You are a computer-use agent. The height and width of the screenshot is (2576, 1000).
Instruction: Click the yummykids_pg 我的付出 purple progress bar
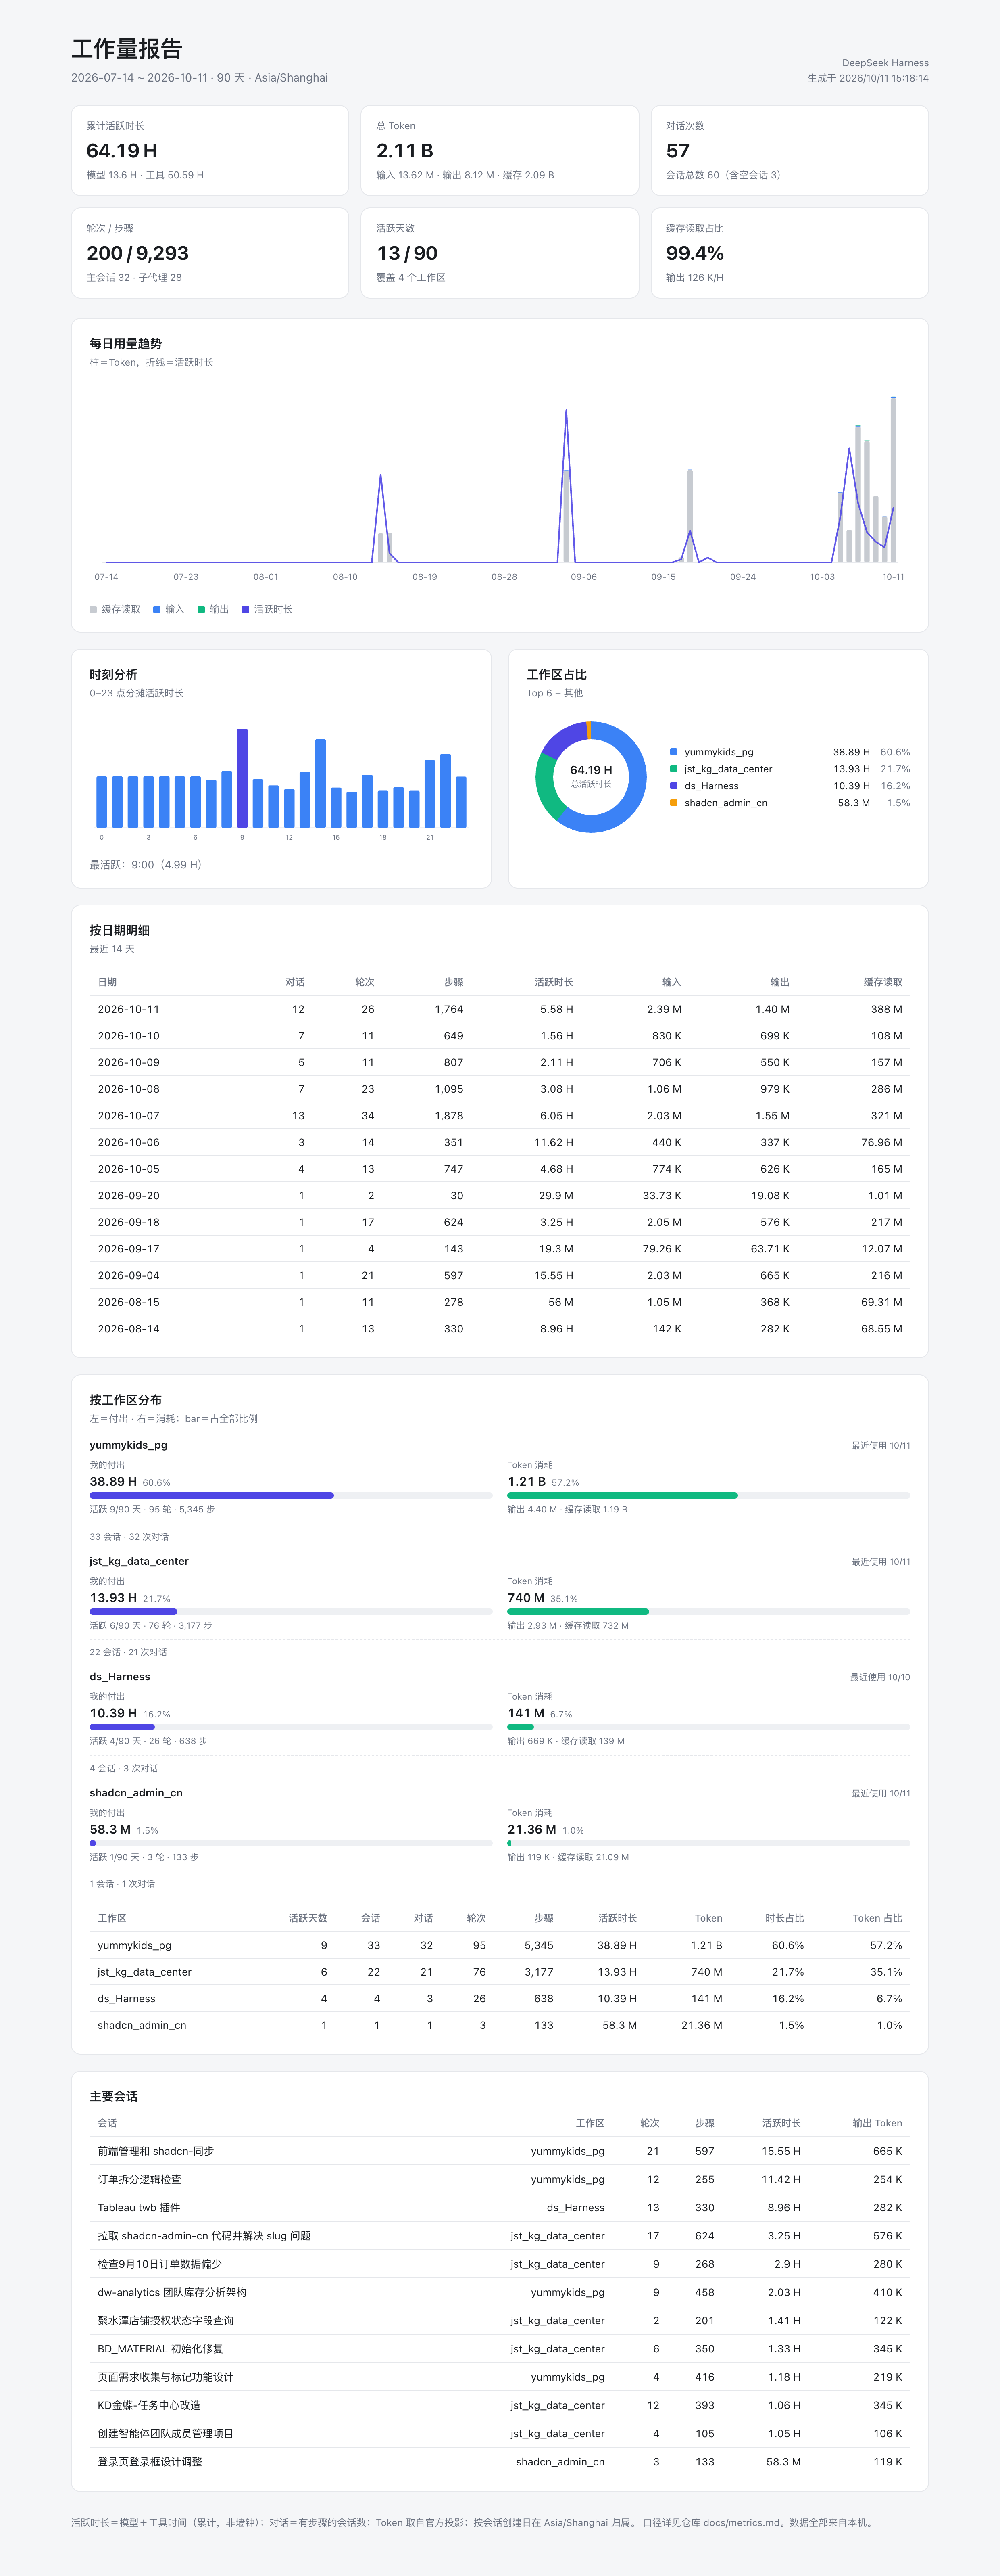click(212, 1495)
